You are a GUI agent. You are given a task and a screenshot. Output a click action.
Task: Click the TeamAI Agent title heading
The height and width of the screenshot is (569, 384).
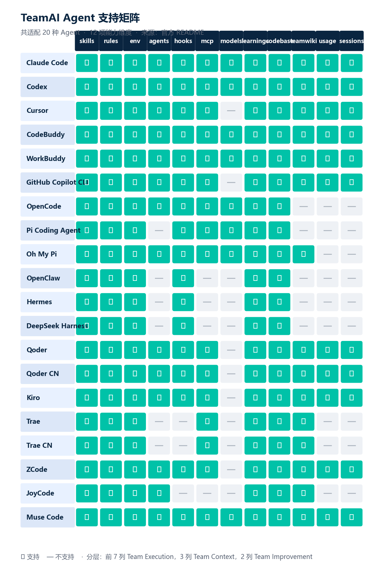coord(80,18)
